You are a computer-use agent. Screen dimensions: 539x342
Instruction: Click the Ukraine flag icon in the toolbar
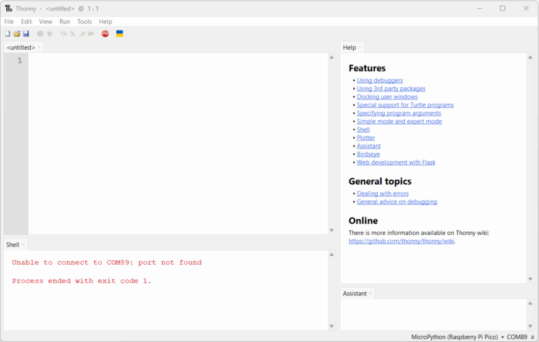pyautogui.click(x=120, y=33)
